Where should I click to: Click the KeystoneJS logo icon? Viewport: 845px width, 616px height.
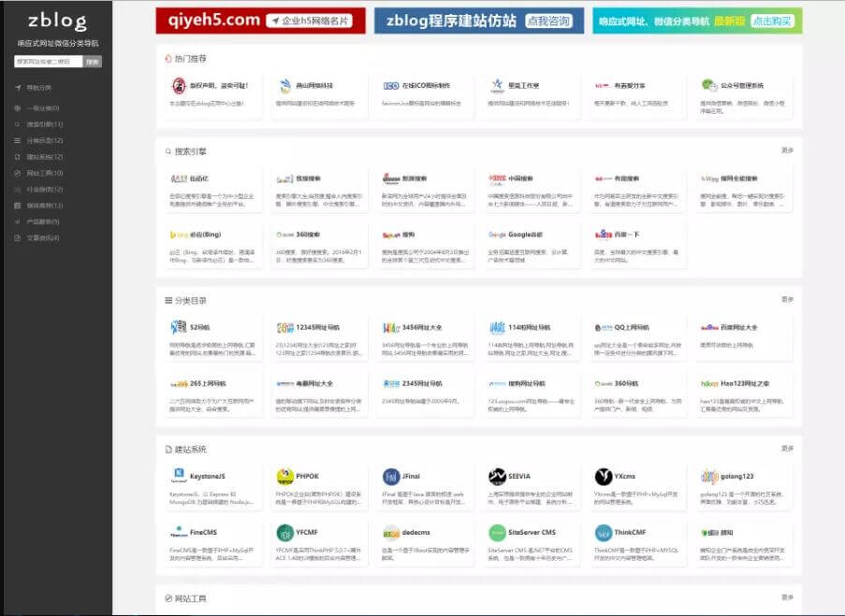pyautogui.click(x=178, y=476)
